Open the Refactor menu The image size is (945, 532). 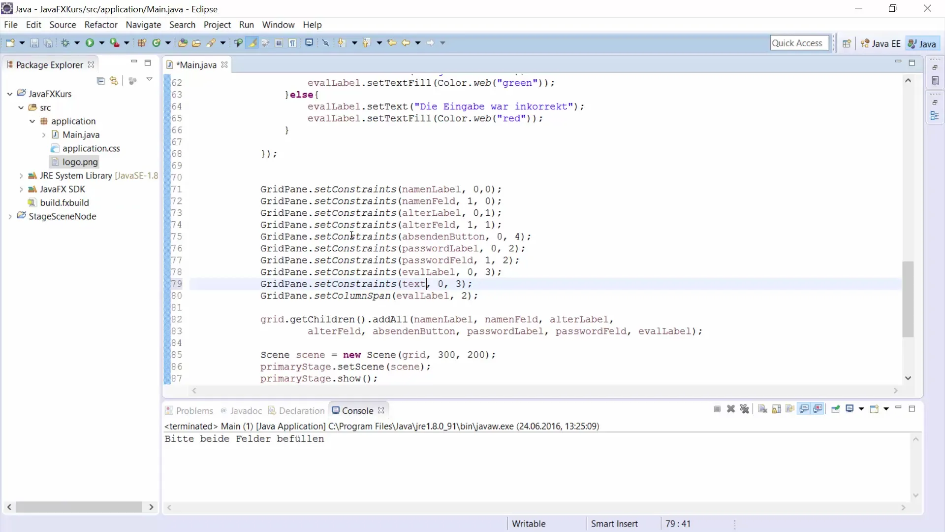click(101, 25)
